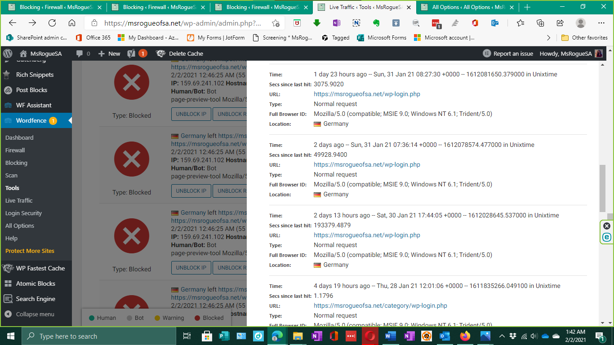
Task: Open Microsoft Store from the taskbar
Action: pyautogui.click(x=207, y=336)
